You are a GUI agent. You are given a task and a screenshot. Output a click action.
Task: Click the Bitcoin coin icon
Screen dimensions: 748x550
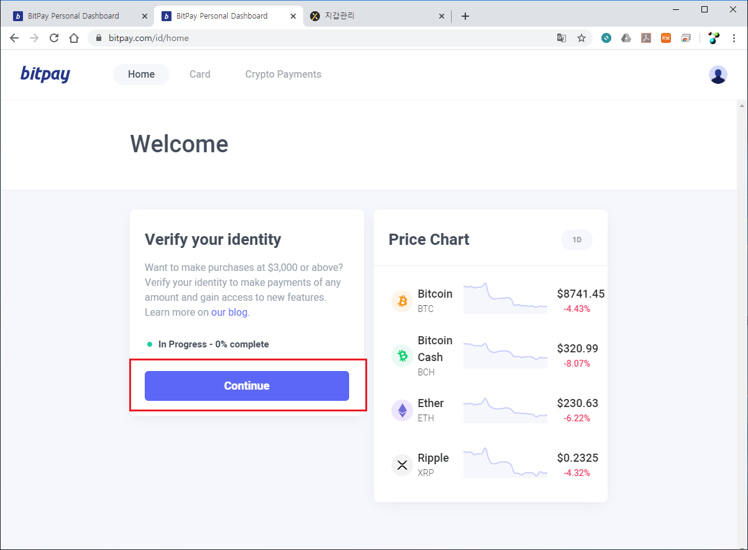click(x=402, y=301)
